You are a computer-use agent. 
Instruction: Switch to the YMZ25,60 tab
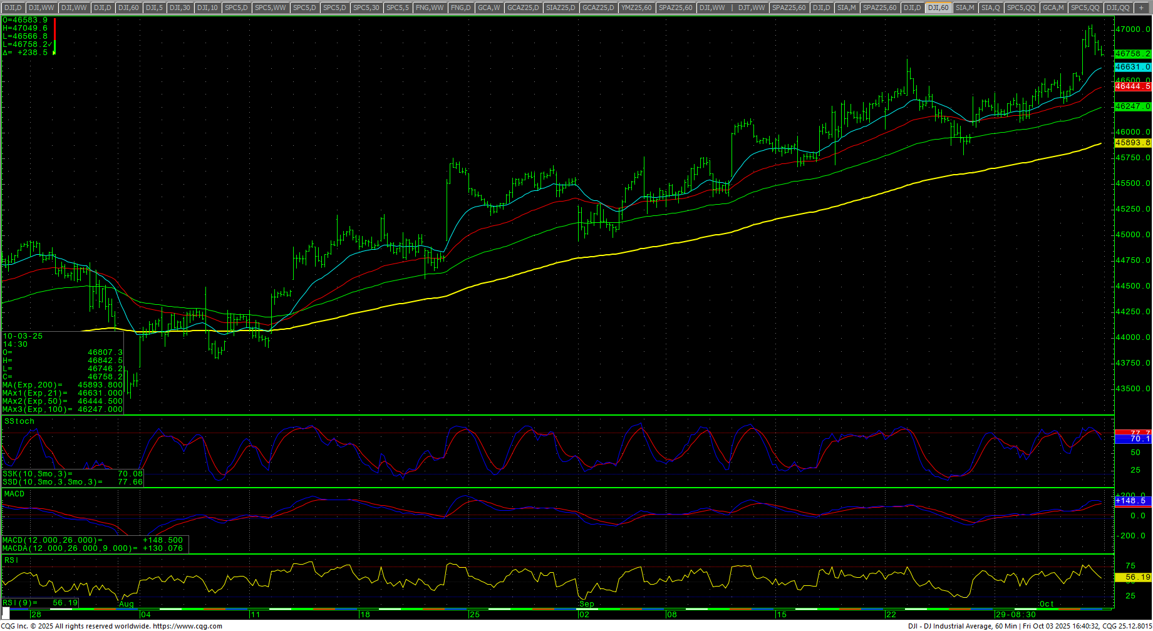[636, 8]
